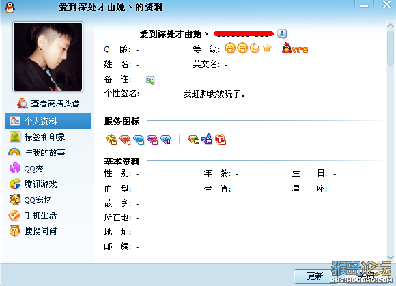Open 搜搜问问 question icon
396x286 pixels.
coord(14,231)
